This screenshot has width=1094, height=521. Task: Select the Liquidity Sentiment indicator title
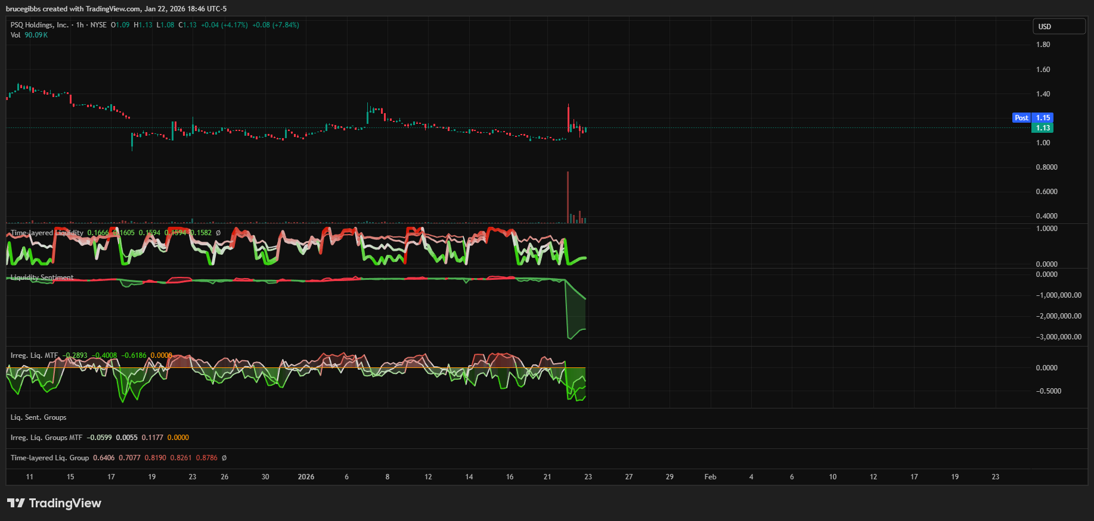(x=42, y=277)
